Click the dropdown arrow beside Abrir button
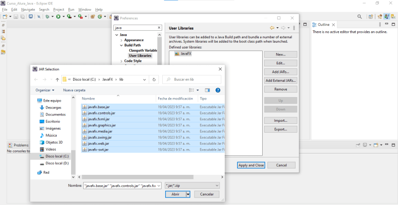Viewport: 398px width, 205px height. pos(188,195)
